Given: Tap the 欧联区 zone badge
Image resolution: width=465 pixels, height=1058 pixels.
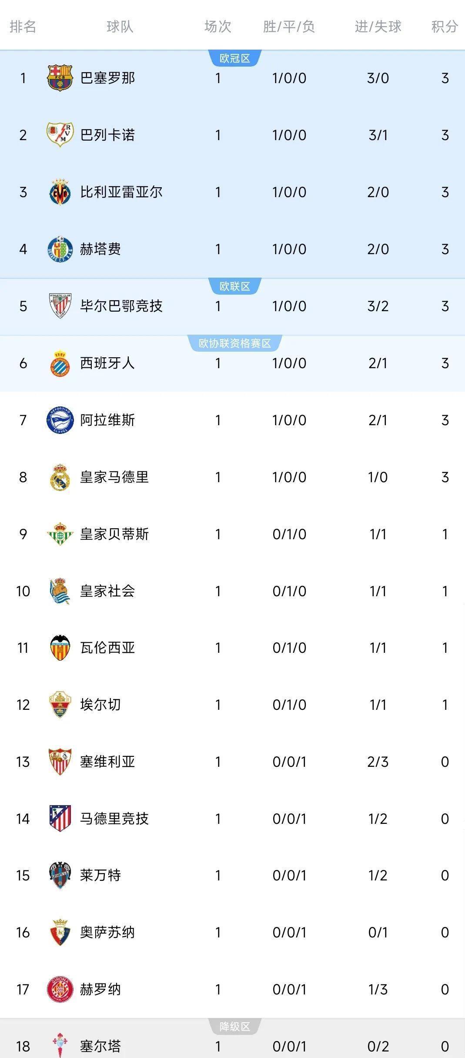Looking at the screenshot, I should pyautogui.click(x=235, y=286).
